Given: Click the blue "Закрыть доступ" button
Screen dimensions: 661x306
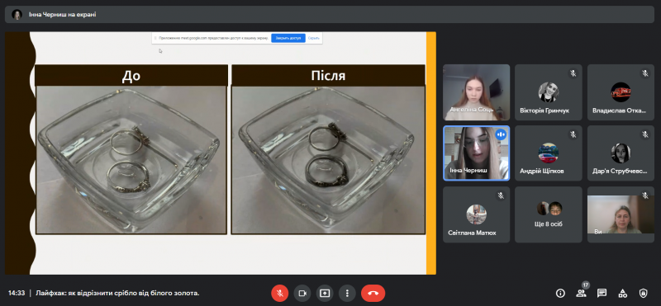Looking at the screenshot, I should 288,38.
